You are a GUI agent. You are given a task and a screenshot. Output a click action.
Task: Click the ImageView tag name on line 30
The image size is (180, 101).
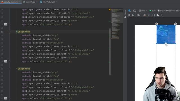(24, 69)
